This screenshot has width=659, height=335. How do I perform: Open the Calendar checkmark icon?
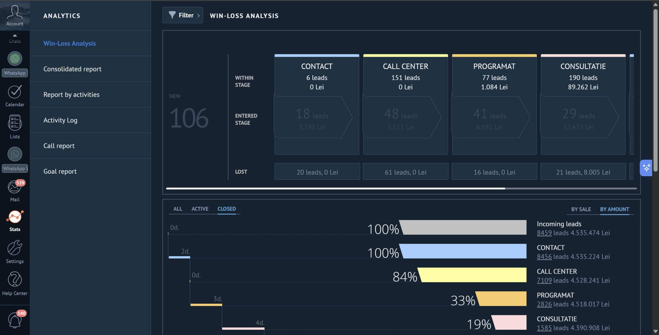[15, 92]
